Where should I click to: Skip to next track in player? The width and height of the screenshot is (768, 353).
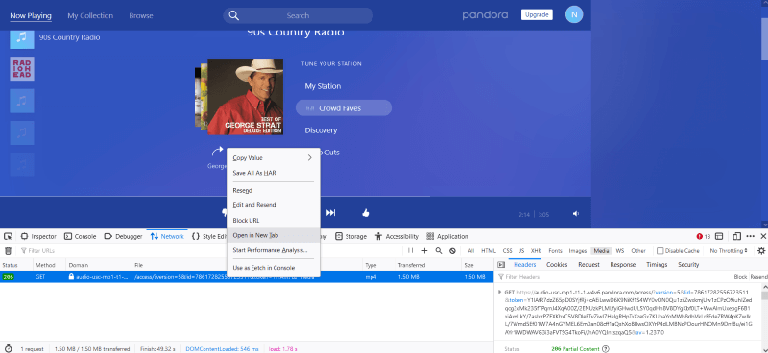(331, 213)
